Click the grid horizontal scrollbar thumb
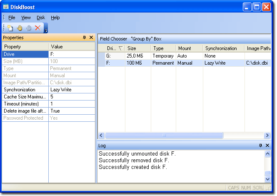This screenshot has width=277, height=196. pos(164,136)
